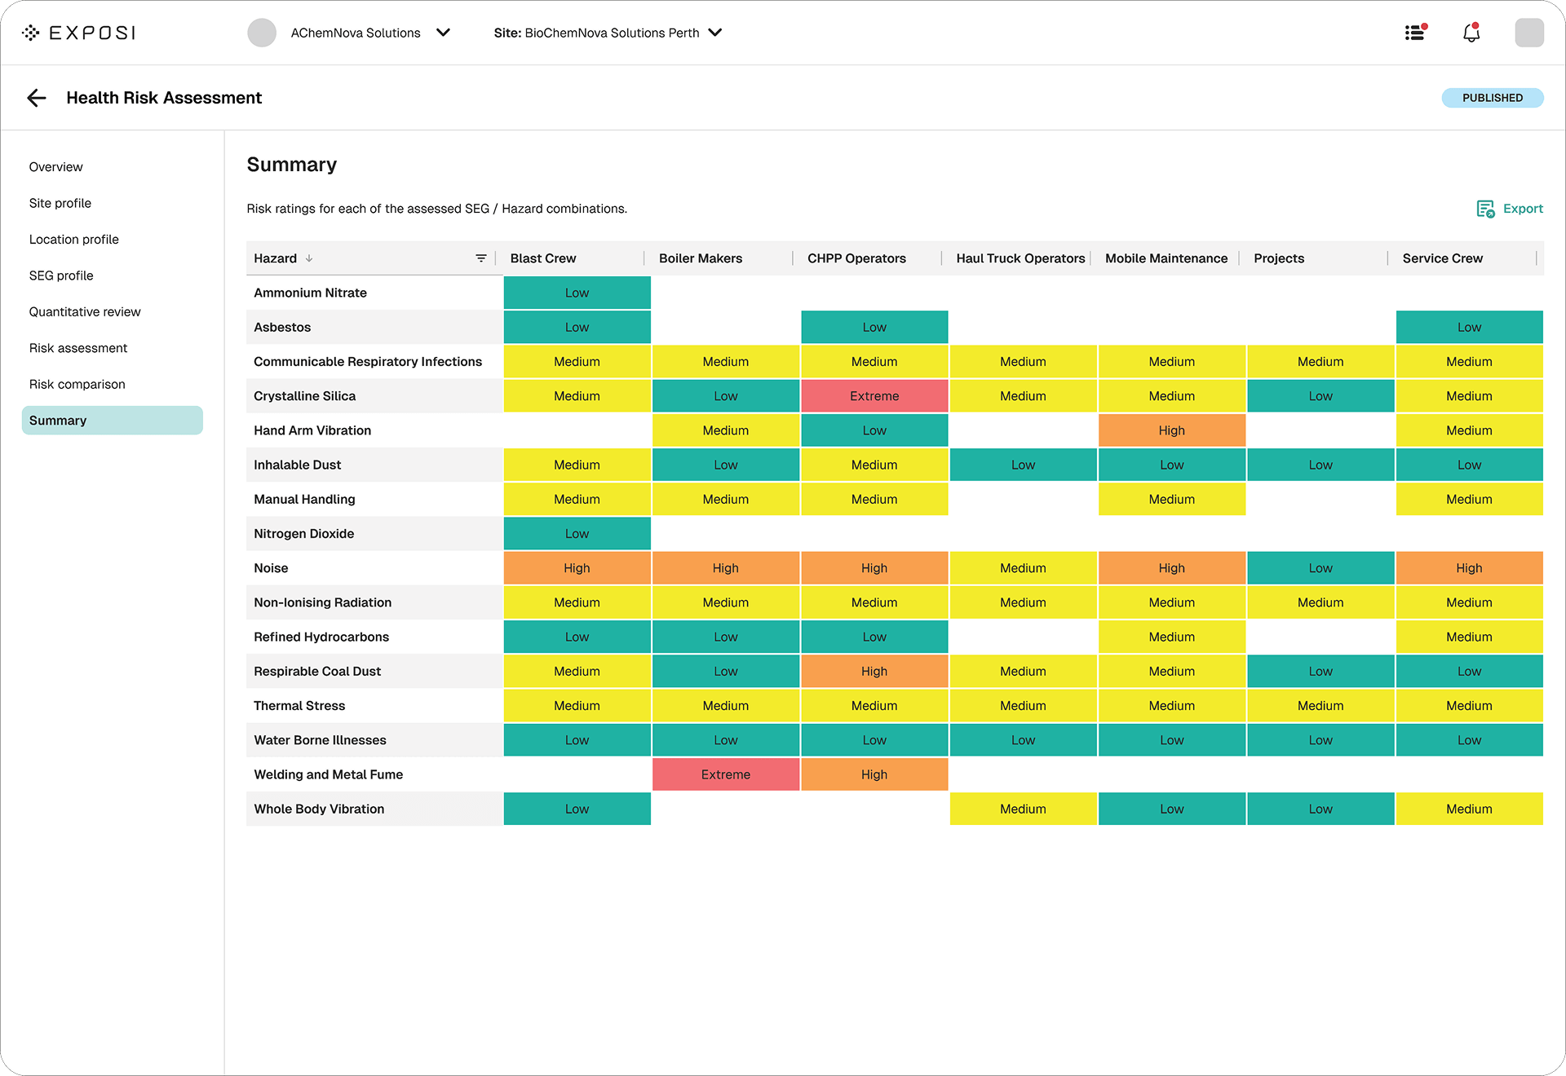This screenshot has width=1566, height=1076.
Task: Click the PUBLISHED status badge
Action: pyautogui.click(x=1492, y=98)
